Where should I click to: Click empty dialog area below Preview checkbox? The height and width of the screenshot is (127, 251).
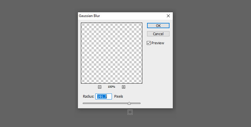(158, 72)
